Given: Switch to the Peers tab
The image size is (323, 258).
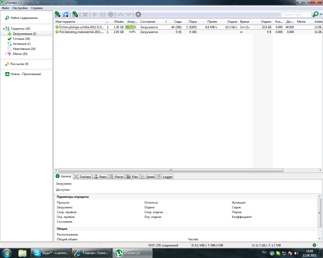Looking at the screenshot, I should [x=100, y=177].
